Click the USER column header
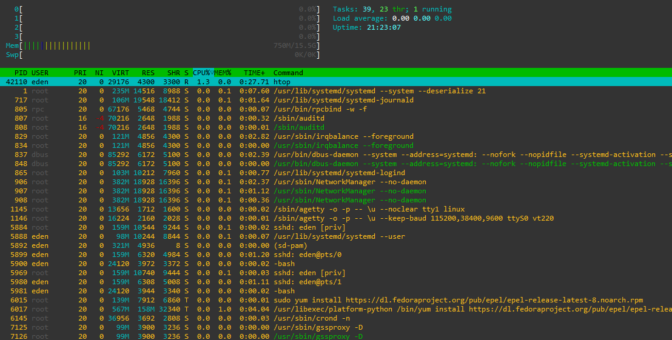The image size is (672, 340). [x=40, y=73]
